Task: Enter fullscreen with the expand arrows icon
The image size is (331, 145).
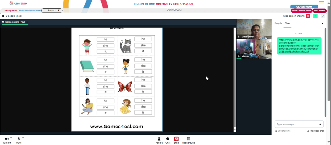Action: (x=323, y=16)
